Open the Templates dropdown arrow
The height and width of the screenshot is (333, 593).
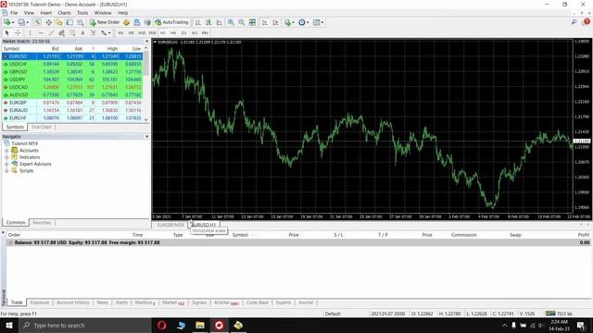tap(322, 22)
